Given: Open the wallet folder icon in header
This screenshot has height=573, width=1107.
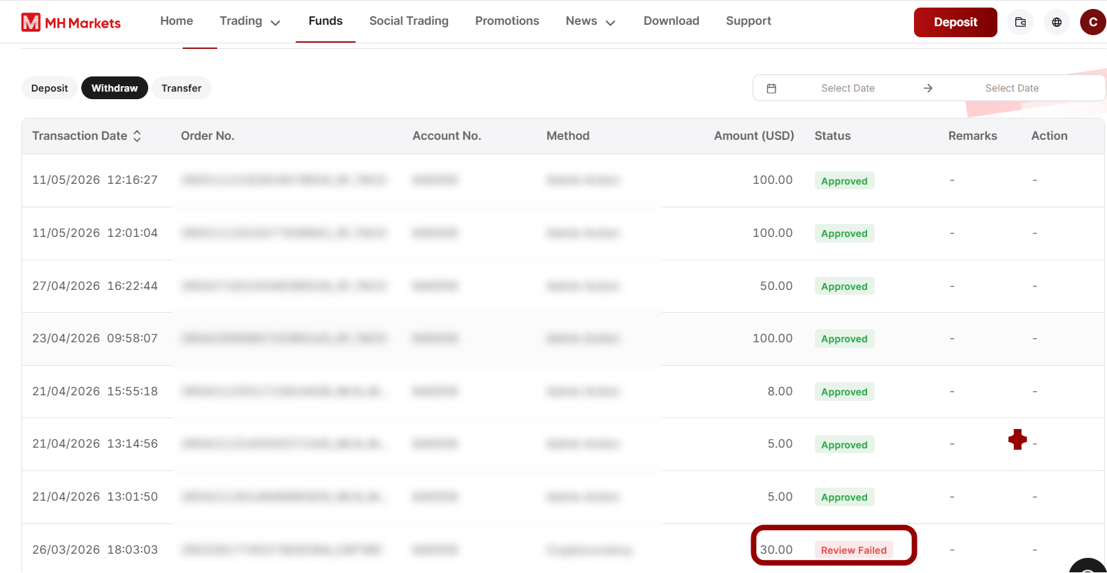Looking at the screenshot, I should coord(1020,22).
